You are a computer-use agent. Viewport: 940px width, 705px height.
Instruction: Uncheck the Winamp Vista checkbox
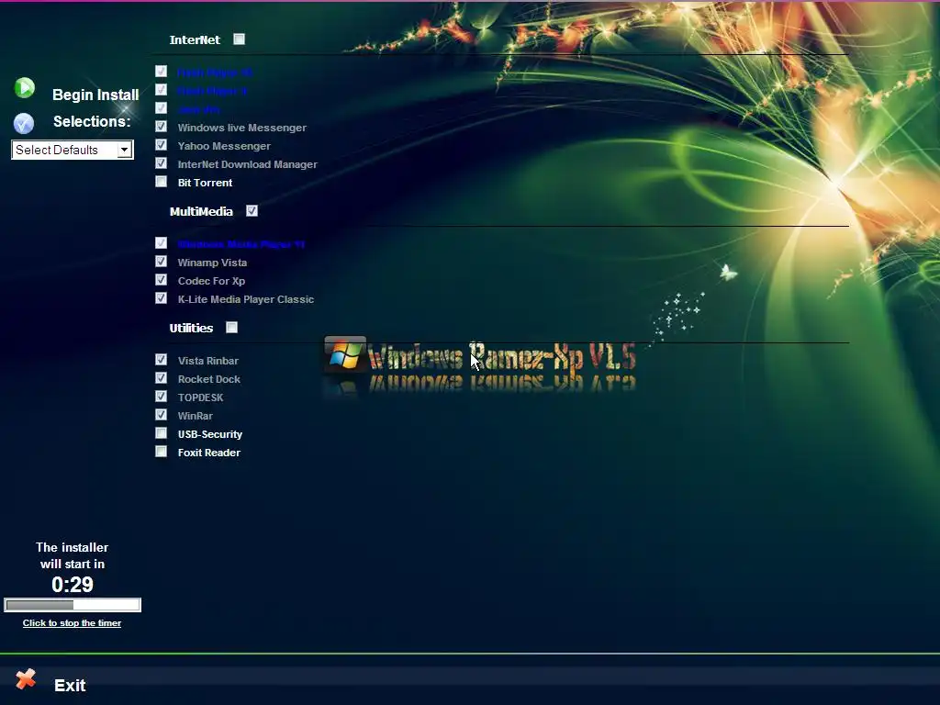click(161, 262)
